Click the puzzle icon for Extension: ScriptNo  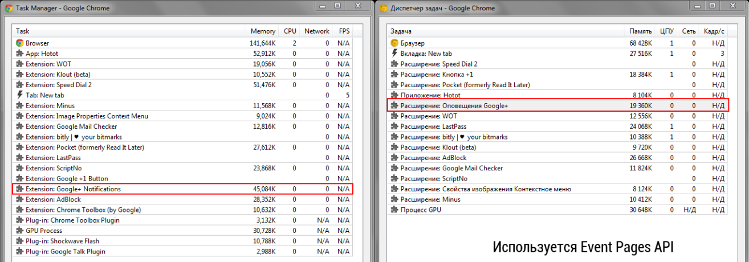[x=19, y=168]
